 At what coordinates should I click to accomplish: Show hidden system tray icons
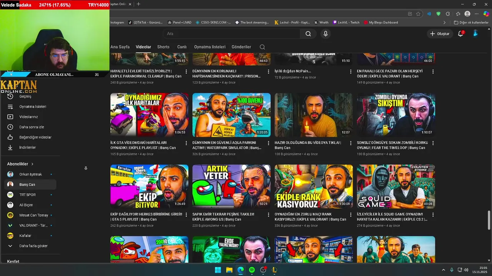(x=443, y=270)
